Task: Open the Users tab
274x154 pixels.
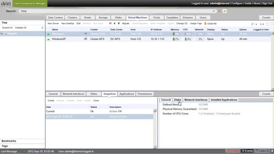Action: pyautogui.click(x=203, y=18)
